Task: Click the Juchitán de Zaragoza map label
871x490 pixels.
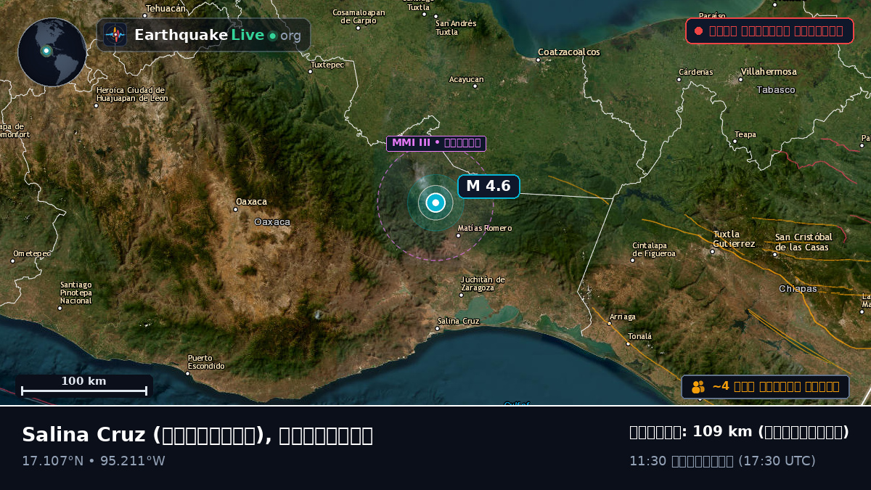Action: [x=483, y=283]
